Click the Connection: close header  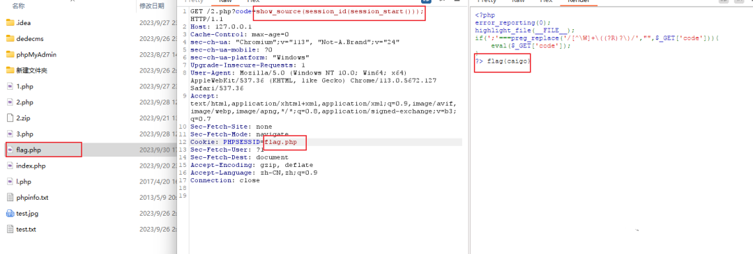pyautogui.click(x=225, y=180)
